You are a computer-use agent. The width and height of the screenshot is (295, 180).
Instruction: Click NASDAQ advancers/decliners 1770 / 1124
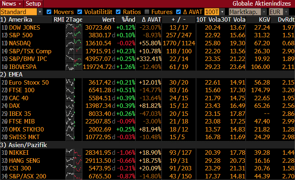coord(179,43)
